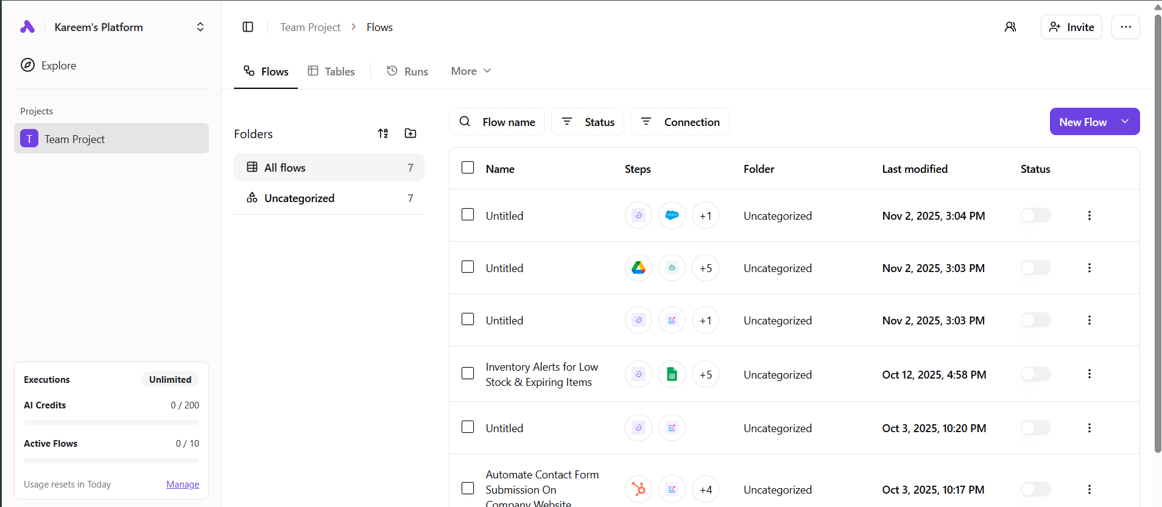This screenshot has width=1162, height=507.
Task: Expand the New Flow dropdown arrow
Action: tap(1125, 122)
